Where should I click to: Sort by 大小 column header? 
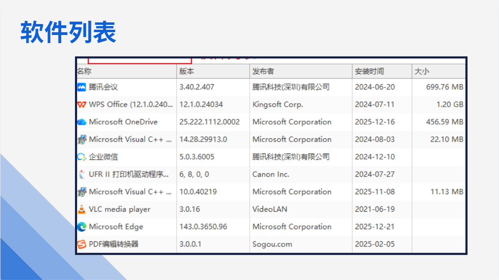[422, 72]
